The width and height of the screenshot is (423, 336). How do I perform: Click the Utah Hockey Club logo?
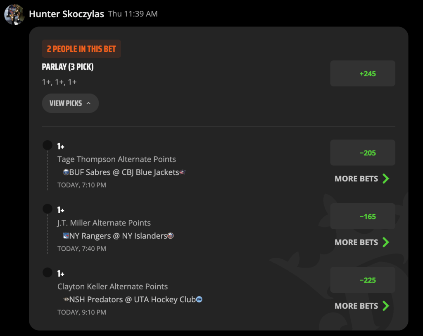199,299
